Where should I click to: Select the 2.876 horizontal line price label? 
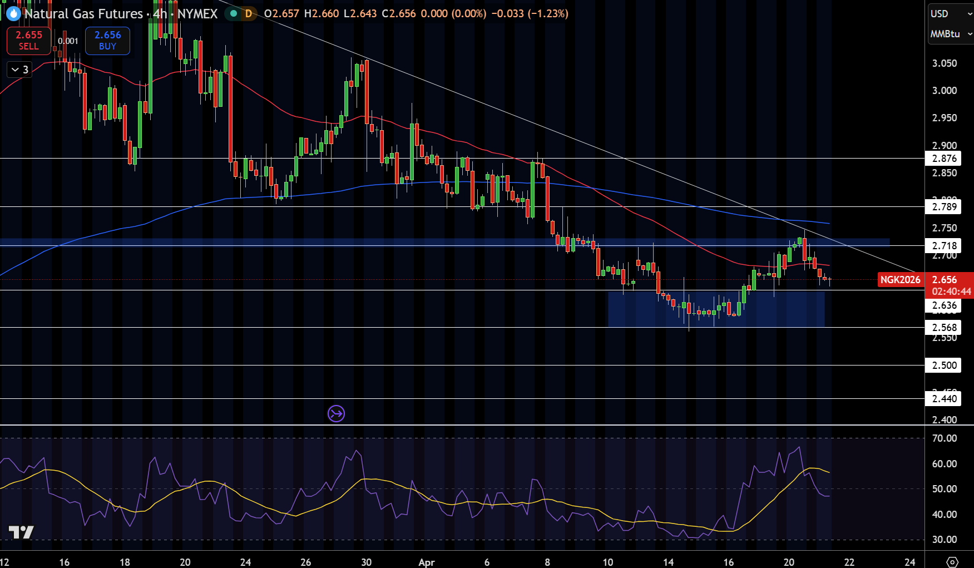click(944, 159)
